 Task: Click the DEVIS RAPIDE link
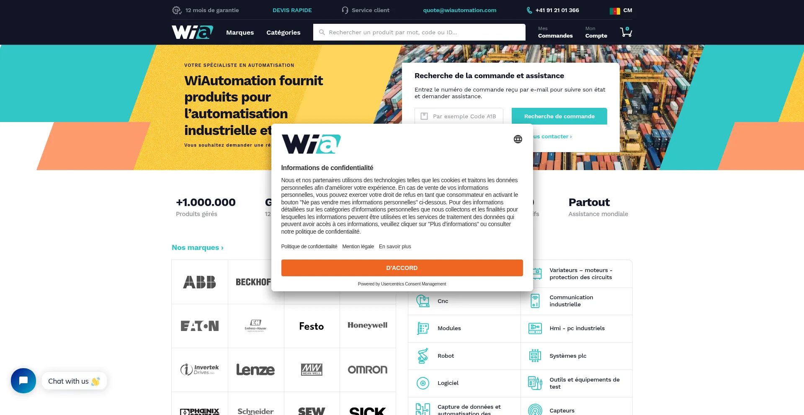(x=292, y=10)
